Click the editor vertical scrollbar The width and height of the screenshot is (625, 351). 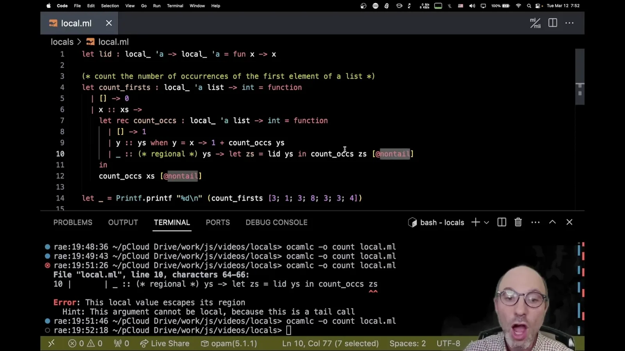pyautogui.click(x=580, y=76)
